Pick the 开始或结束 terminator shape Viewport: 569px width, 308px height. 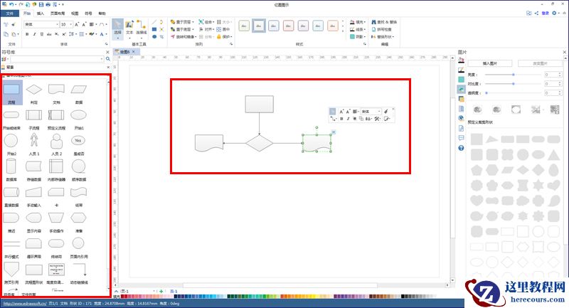tap(11, 115)
